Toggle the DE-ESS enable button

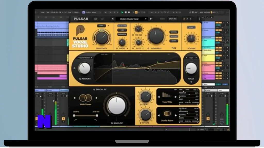click(133, 35)
